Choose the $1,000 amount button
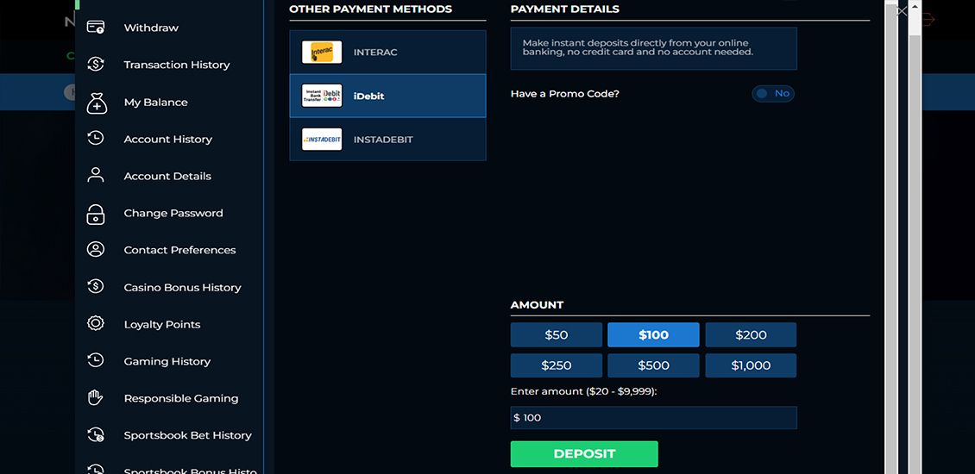975x474 pixels. click(x=751, y=365)
